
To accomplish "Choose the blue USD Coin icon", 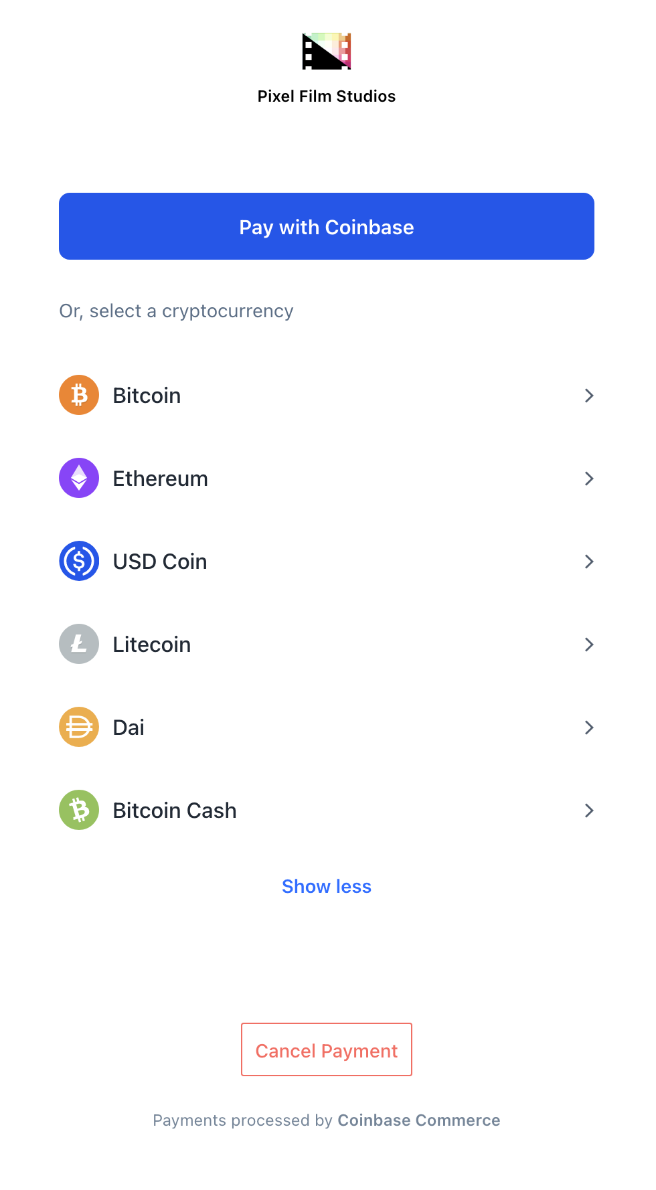I will pyautogui.click(x=79, y=561).
